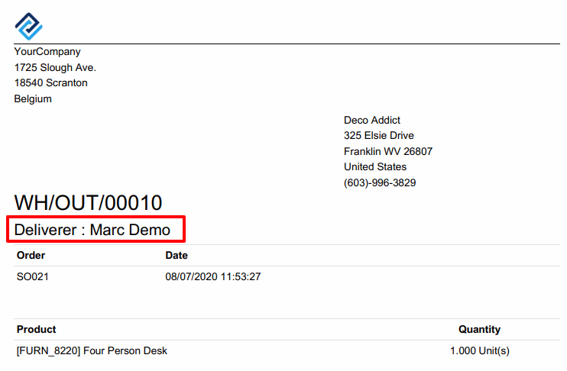Click the Product column header

click(x=36, y=330)
